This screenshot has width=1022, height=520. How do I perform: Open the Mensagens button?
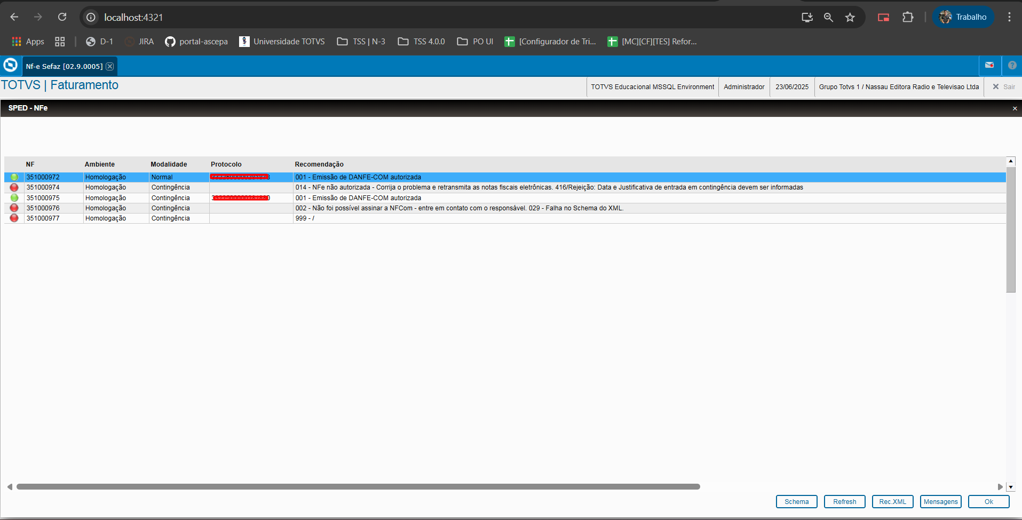(x=941, y=502)
